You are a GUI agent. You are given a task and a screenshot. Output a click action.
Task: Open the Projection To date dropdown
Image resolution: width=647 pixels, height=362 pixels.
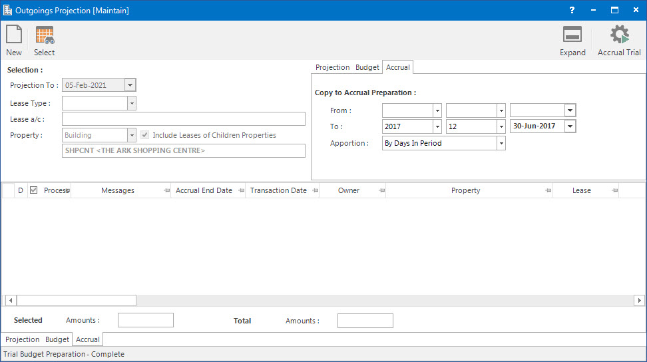130,85
